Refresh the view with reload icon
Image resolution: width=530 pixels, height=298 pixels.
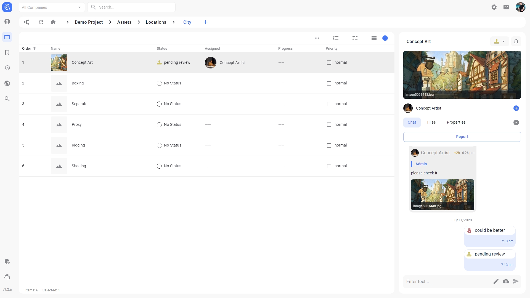pos(41,22)
